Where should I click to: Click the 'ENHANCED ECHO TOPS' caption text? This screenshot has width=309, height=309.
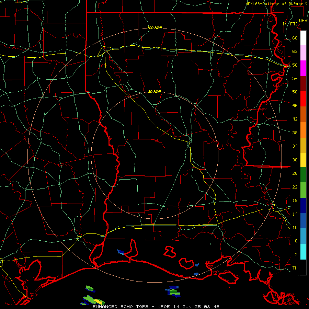click(121, 307)
